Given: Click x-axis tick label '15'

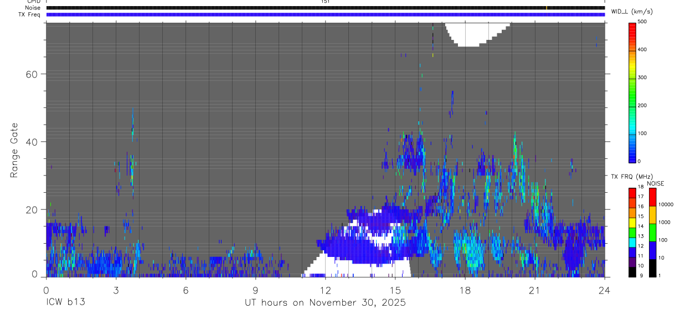Looking at the screenshot, I should (395, 290).
